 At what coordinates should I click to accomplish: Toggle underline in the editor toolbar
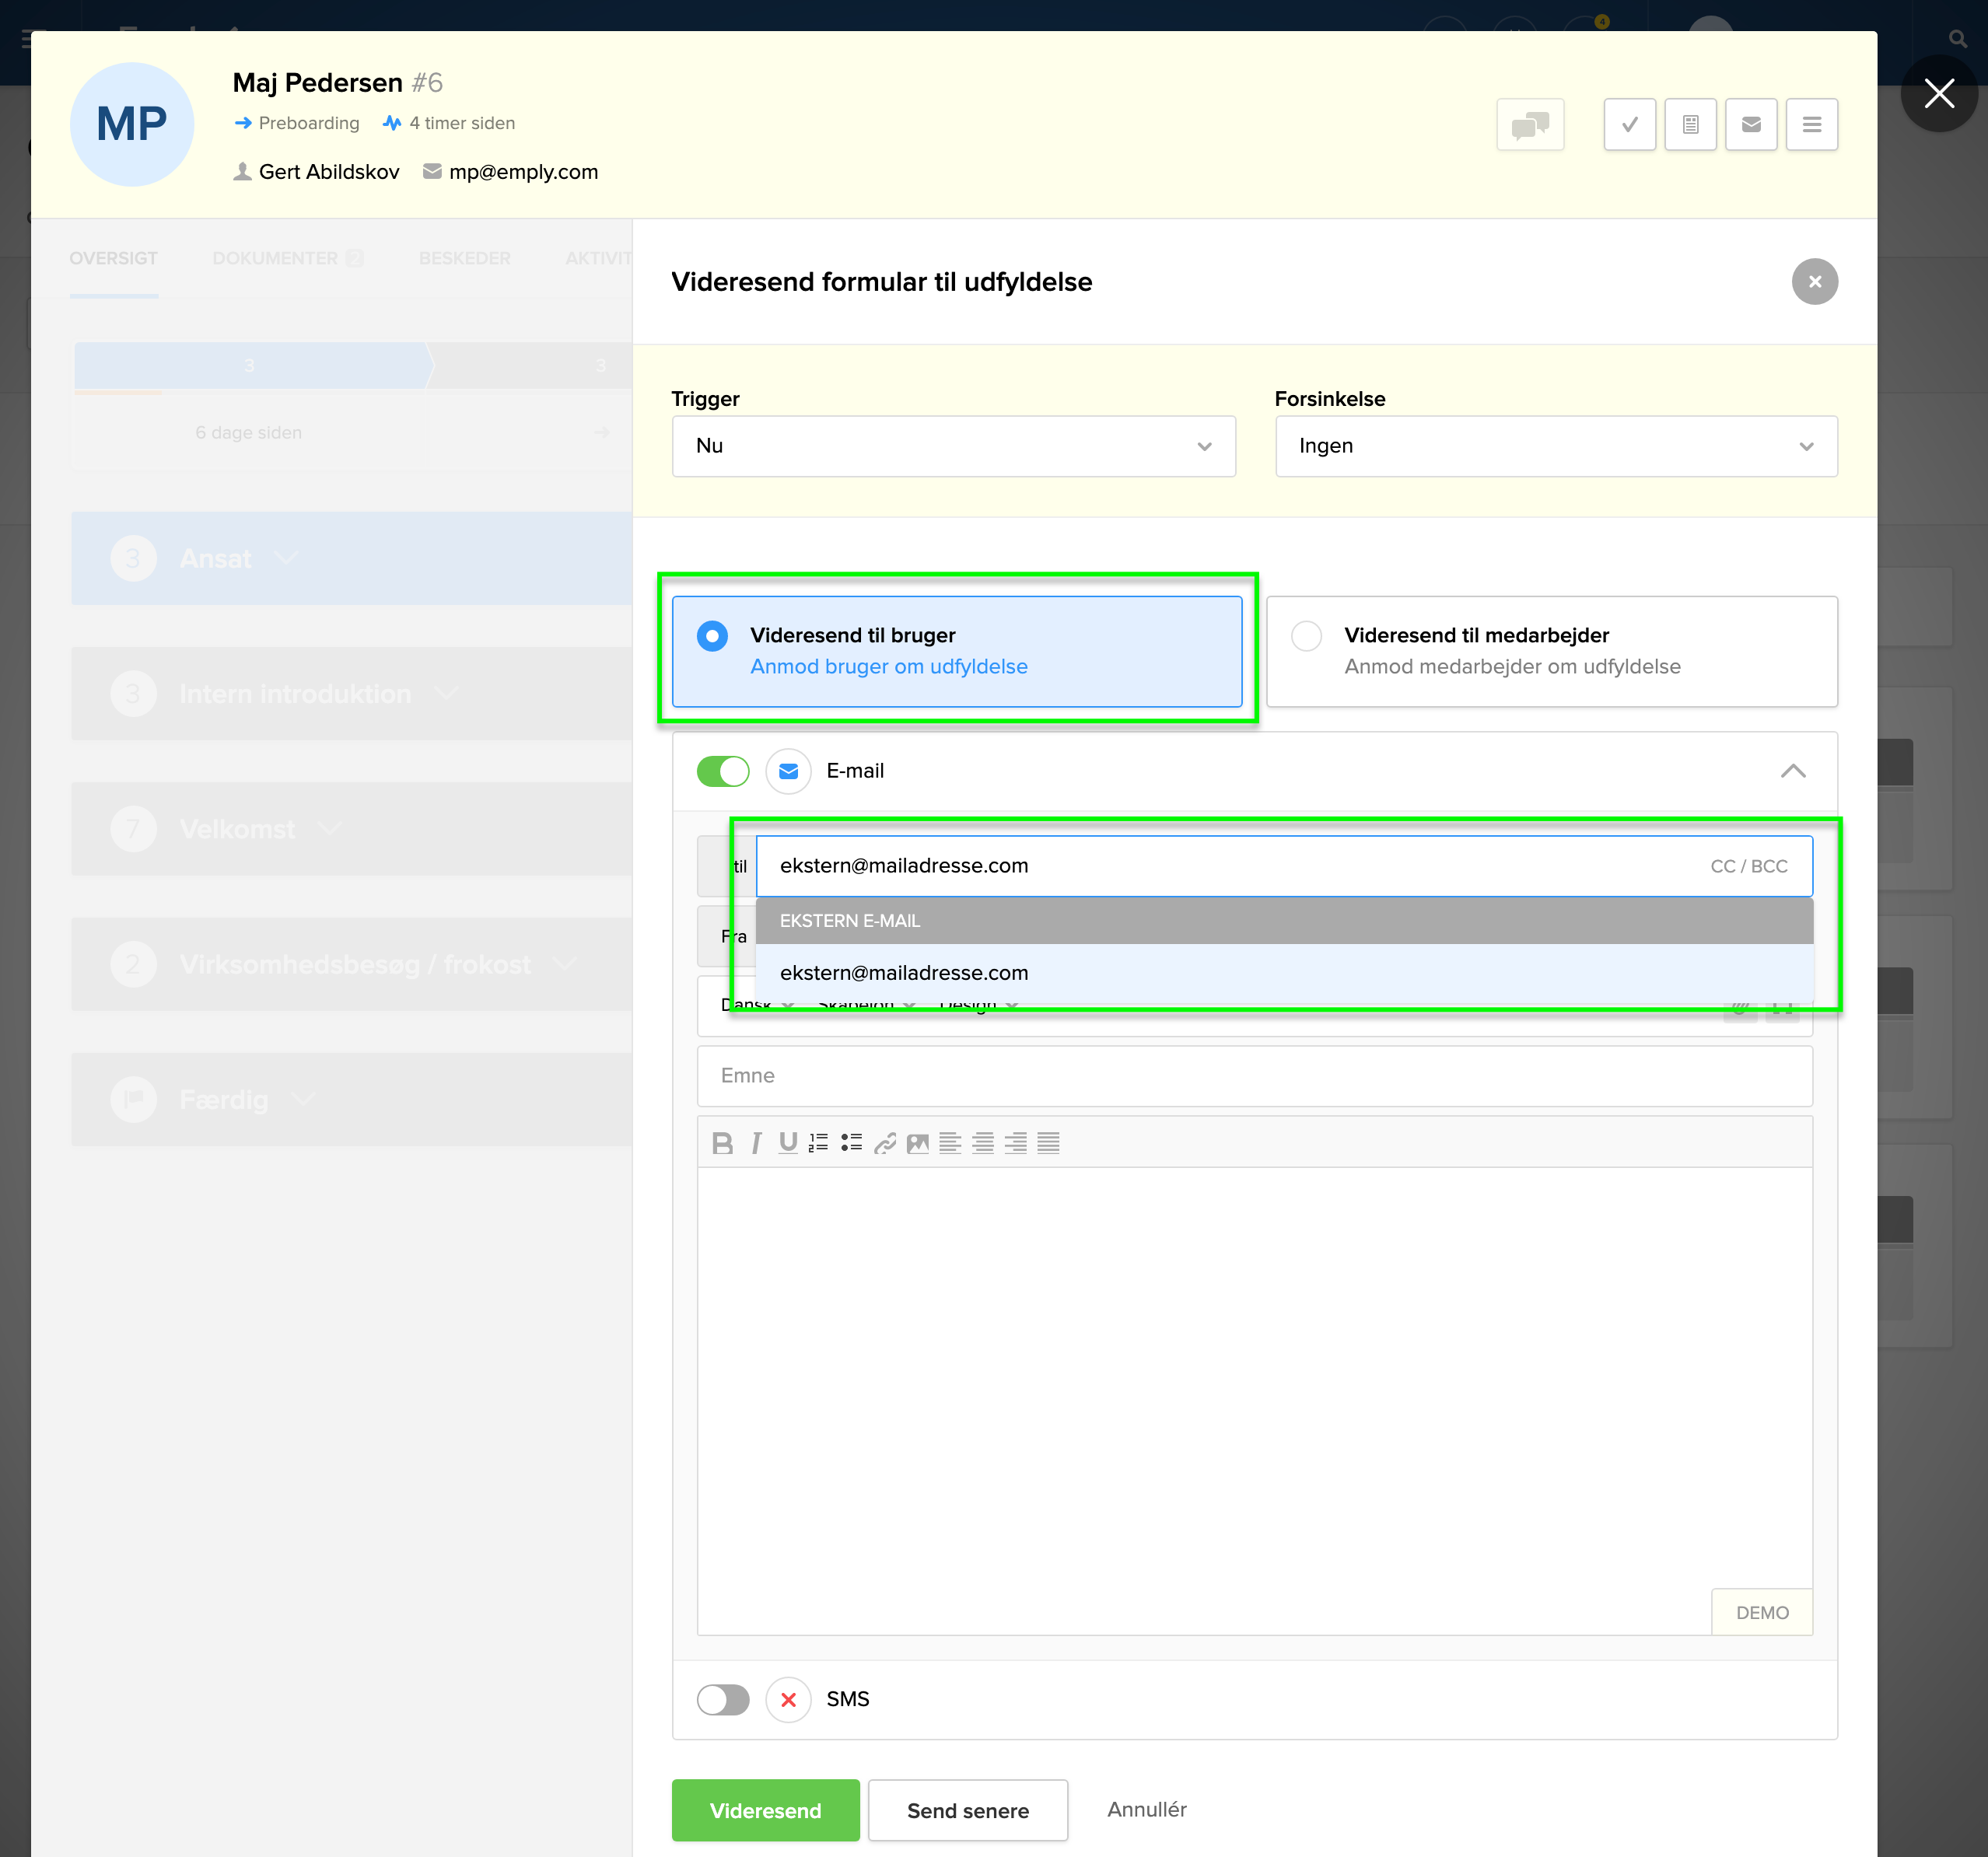[x=788, y=1143]
